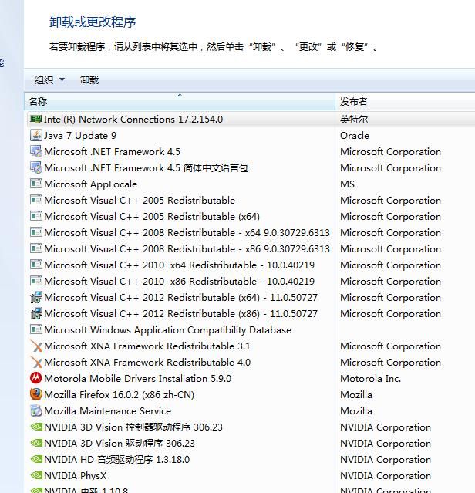
Task: Click publisher Motorola Inc.
Action: click(x=370, y=378)
